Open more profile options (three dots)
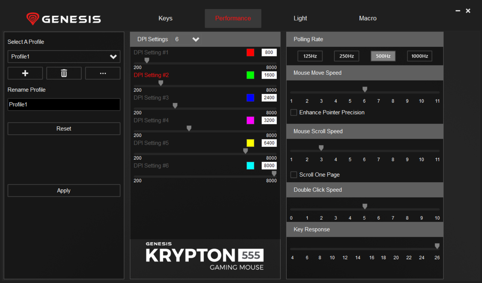The height and width of the screenshot is (283, 482). click(103, 73)
